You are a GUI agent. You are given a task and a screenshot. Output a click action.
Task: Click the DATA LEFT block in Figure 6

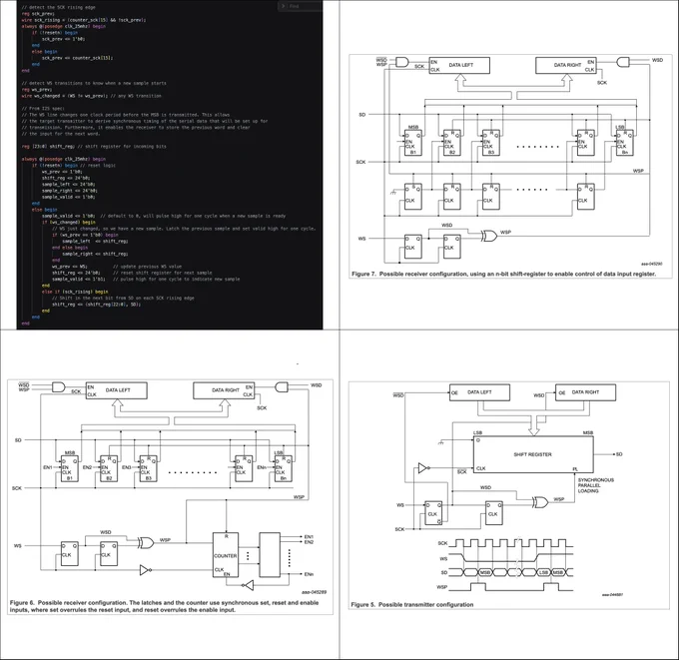116,390
